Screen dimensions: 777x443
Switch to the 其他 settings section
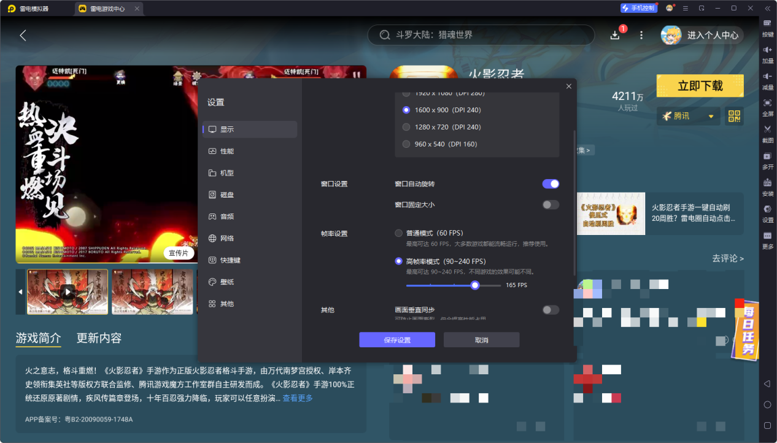[x=250, y=304]
